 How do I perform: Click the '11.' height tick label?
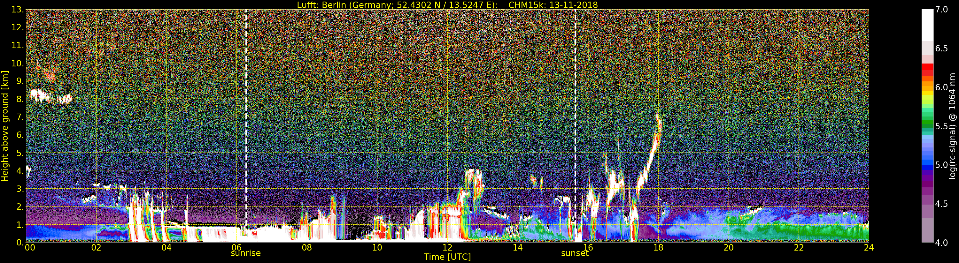coord(18,45)
